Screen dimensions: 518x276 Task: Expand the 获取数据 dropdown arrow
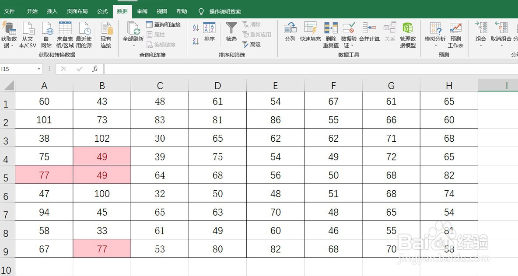point(12,45)
